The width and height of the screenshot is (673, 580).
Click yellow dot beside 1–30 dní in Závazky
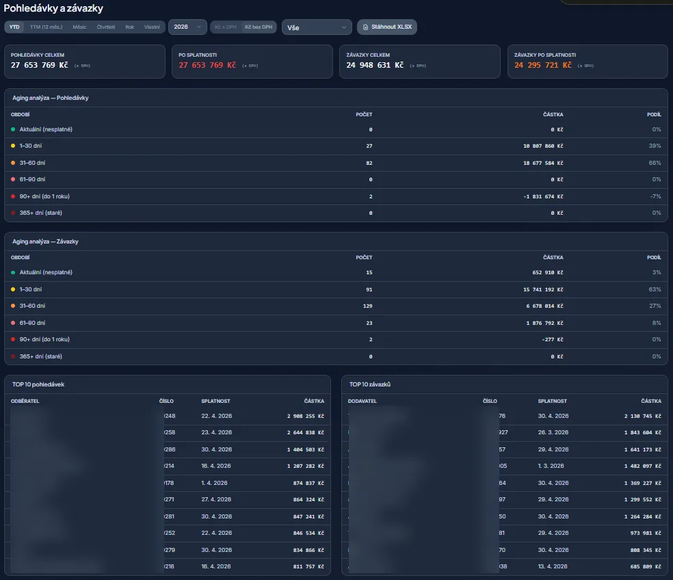13,289
